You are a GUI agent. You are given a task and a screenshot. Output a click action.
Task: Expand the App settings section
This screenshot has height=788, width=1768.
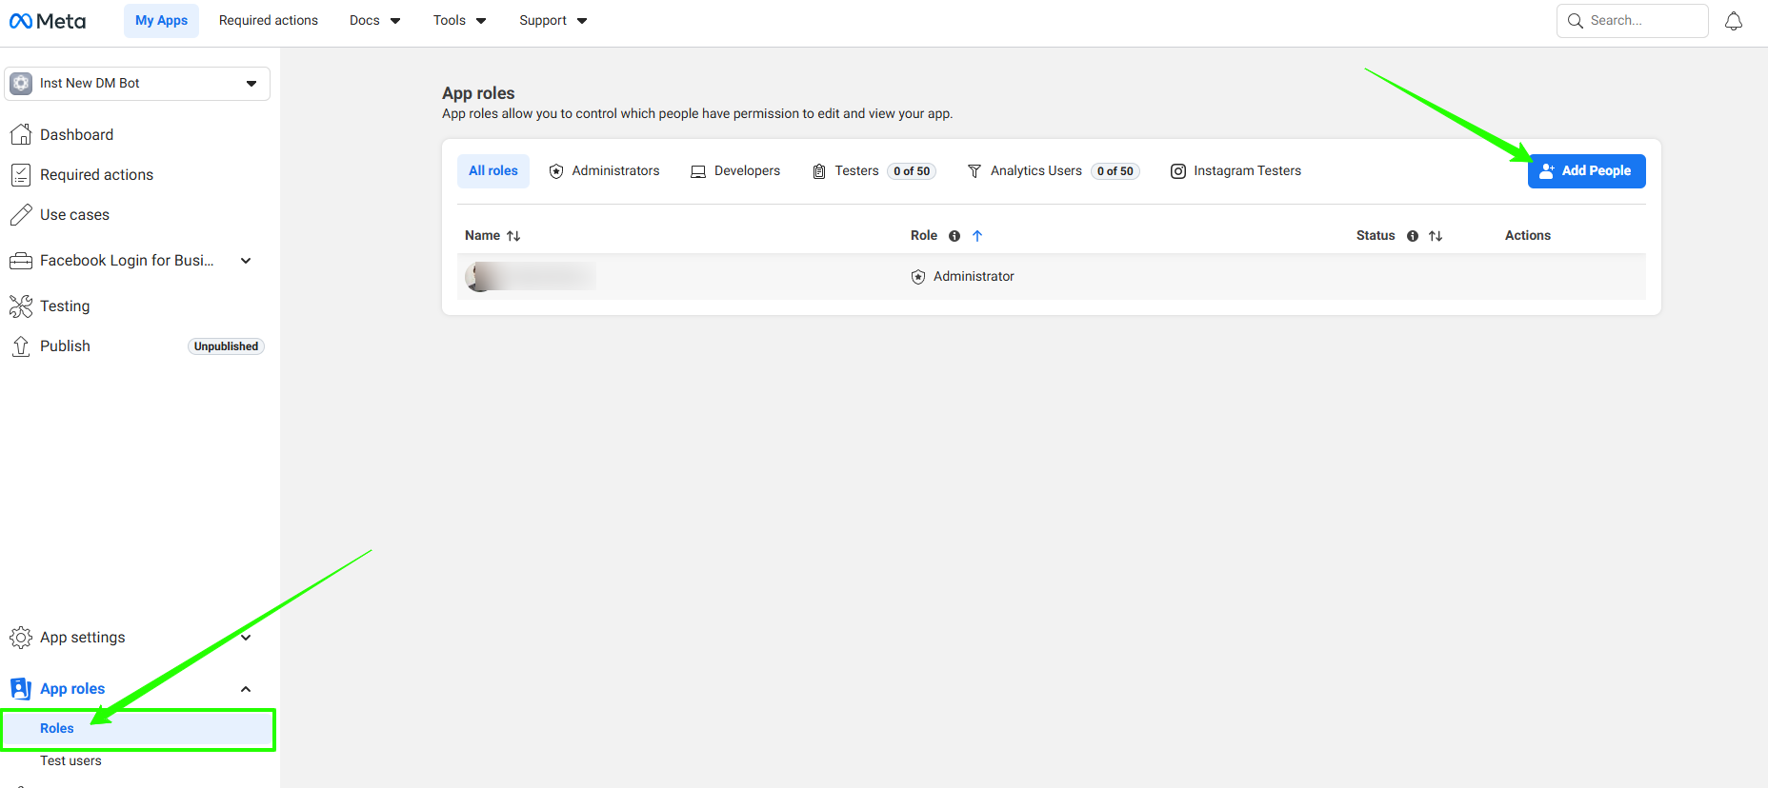tap(246, 638)
